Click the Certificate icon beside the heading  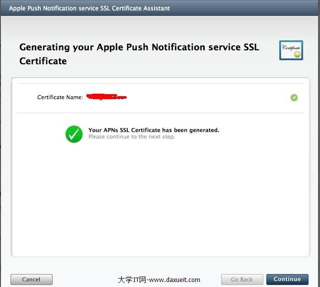click(291, 50)
